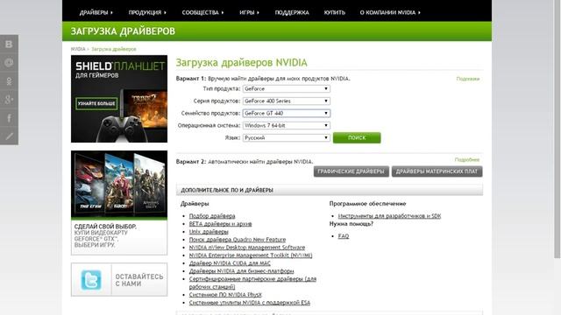Expand the Серия продуктов dropdown
Viewport: 561px width, 315px height.
click(287, 101)
